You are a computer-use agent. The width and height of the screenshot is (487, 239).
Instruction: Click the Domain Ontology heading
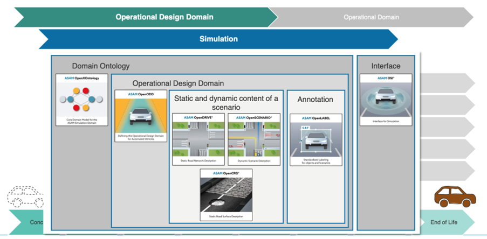point(101,66)
